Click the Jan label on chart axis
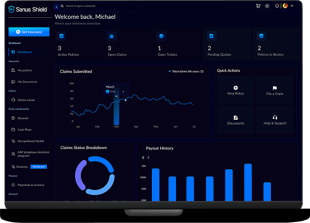This screenshot has height=223, width=310. tap(78, 127)
